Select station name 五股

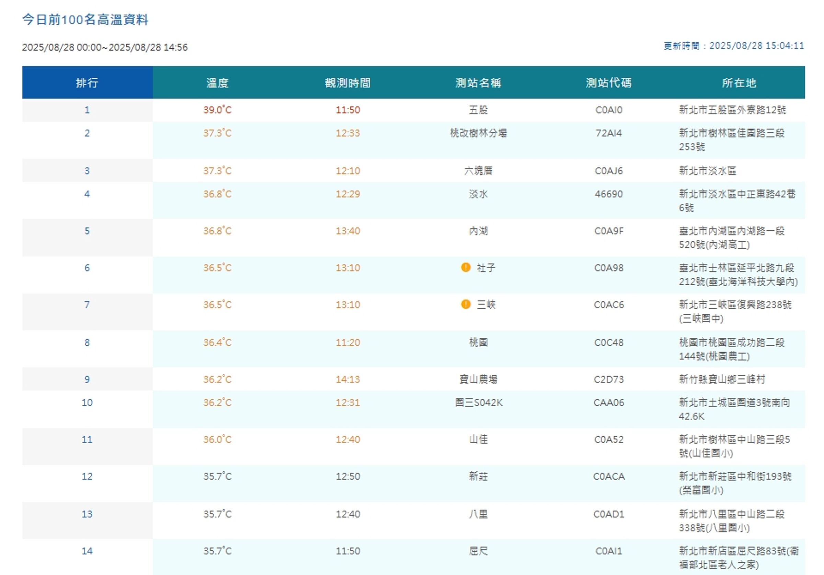pos(478,110)
